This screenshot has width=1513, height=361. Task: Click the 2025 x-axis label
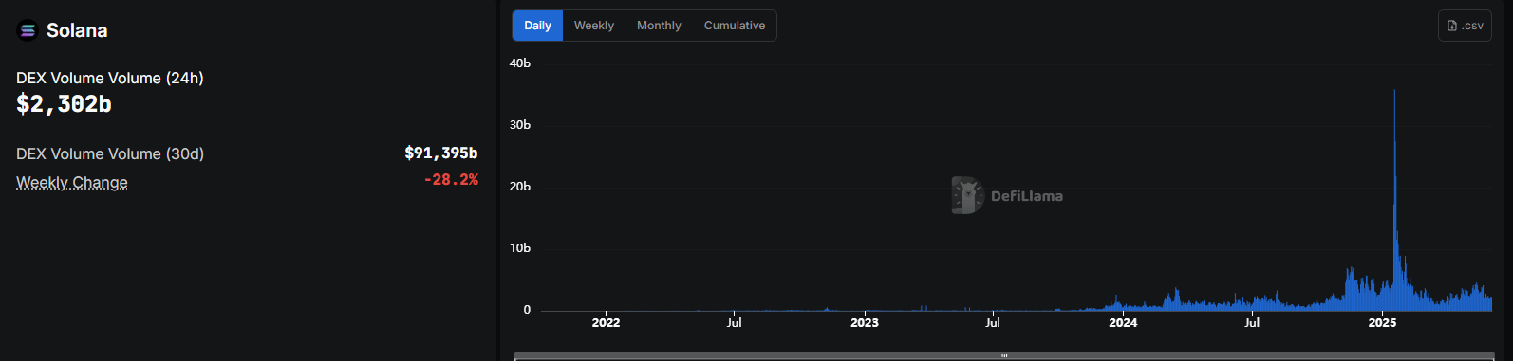coord(1382,322)
